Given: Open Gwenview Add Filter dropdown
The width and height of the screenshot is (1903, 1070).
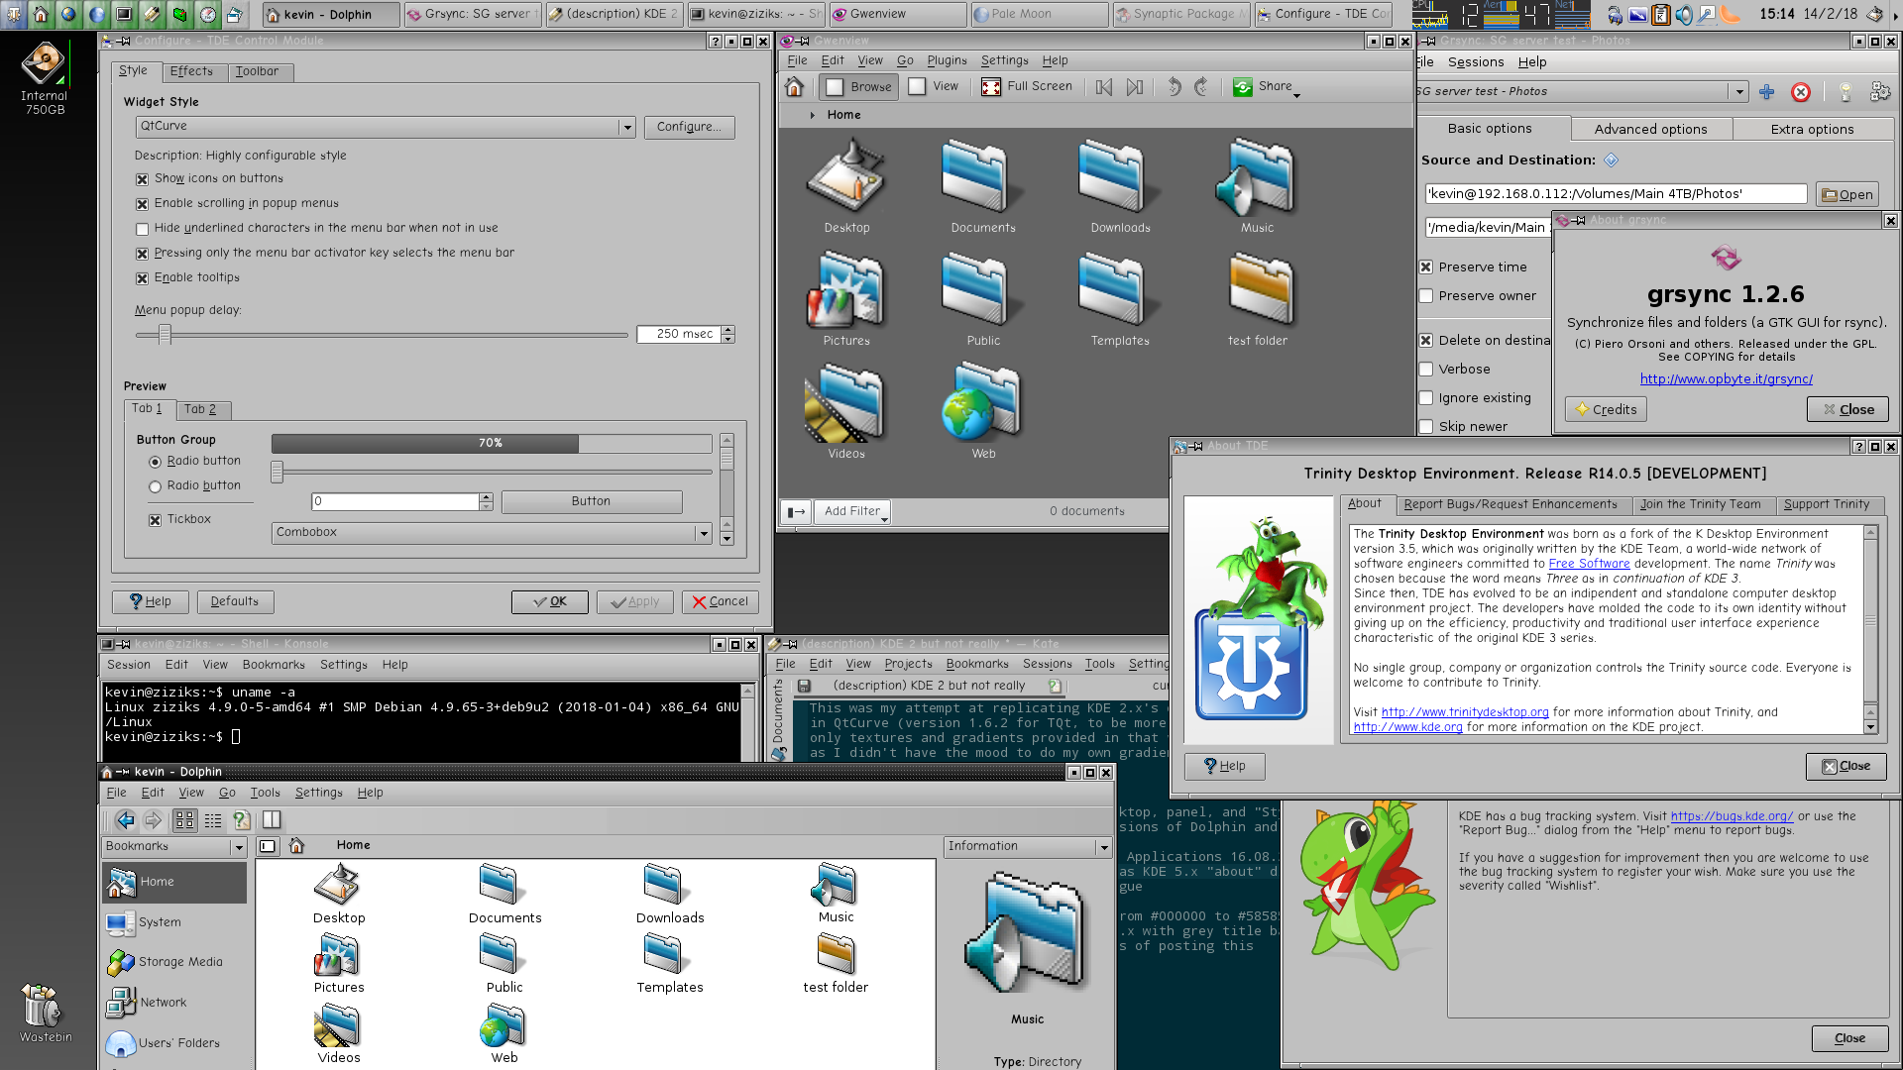Looking at the screenshot, I should tap(852, 512).
